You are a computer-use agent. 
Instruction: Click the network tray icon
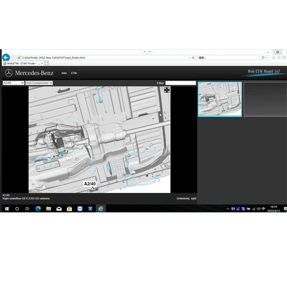pyautogui.click(x=254, y=209)
